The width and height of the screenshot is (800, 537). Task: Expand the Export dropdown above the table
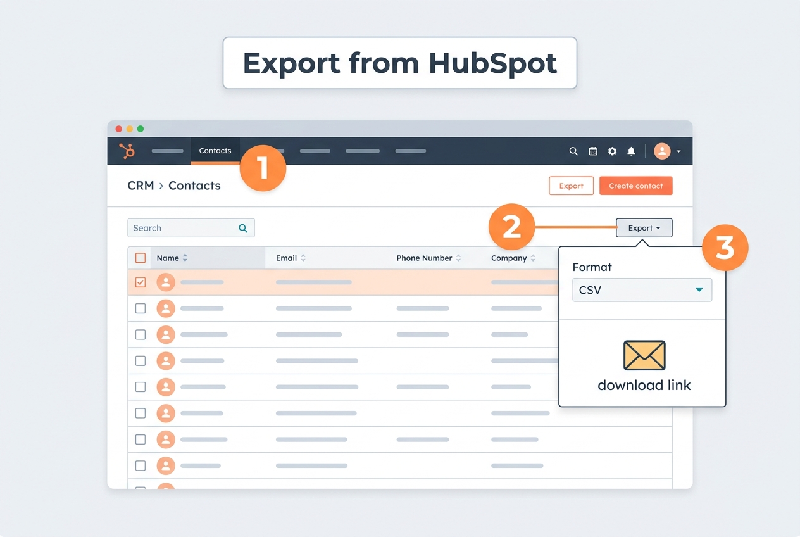coord(644,228)
